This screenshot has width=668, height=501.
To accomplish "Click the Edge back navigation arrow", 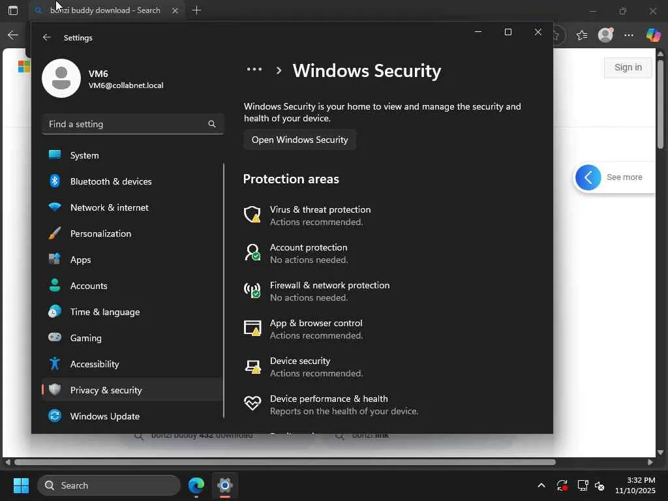I will click(x=13, y=35).
